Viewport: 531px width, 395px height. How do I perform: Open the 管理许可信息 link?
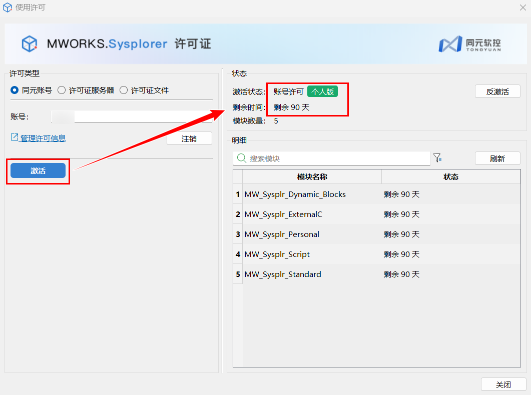43,138
